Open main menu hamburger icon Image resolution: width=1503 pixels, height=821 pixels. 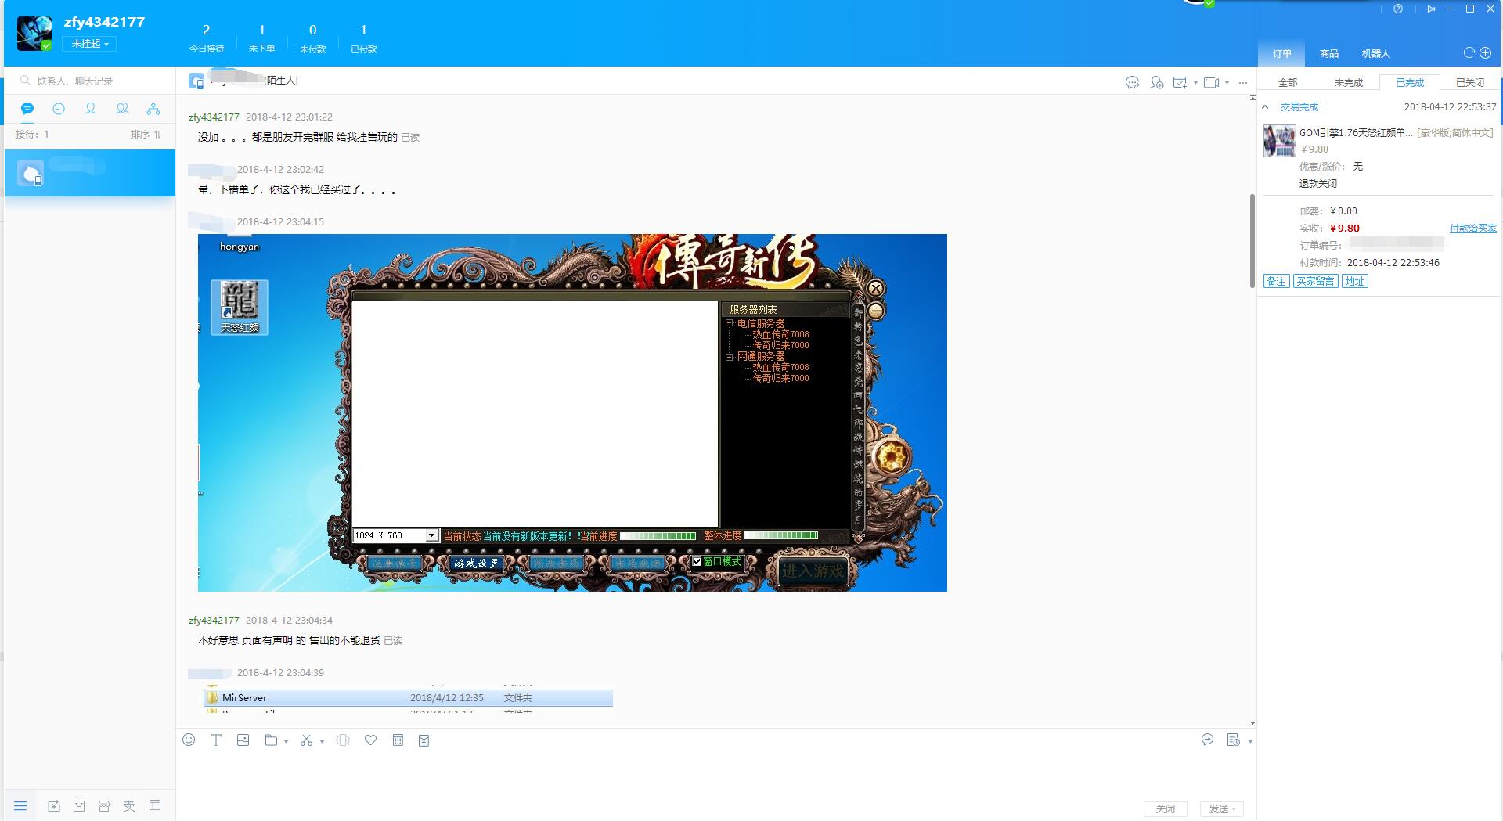click(x=20, y=805)
